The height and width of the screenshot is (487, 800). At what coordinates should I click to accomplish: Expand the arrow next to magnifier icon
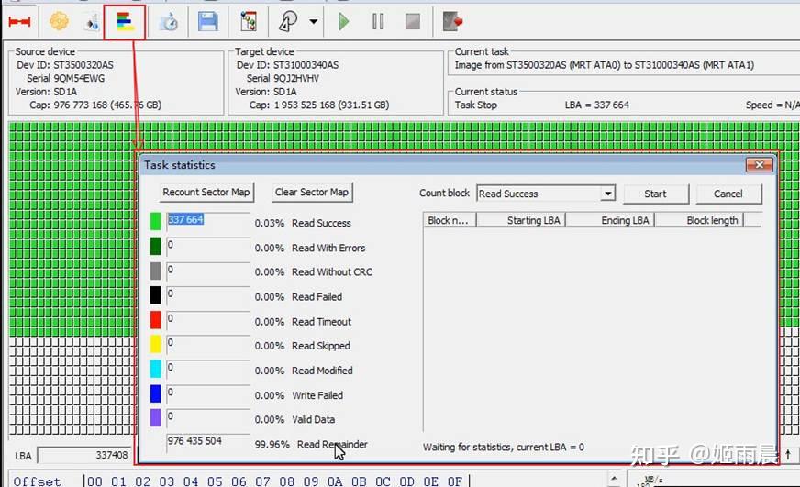[313, 22]
